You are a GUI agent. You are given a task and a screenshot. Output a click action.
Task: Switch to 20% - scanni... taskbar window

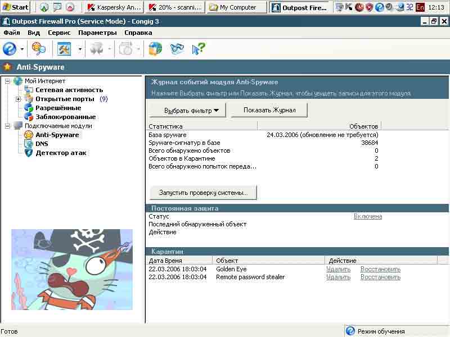(175, 7)
